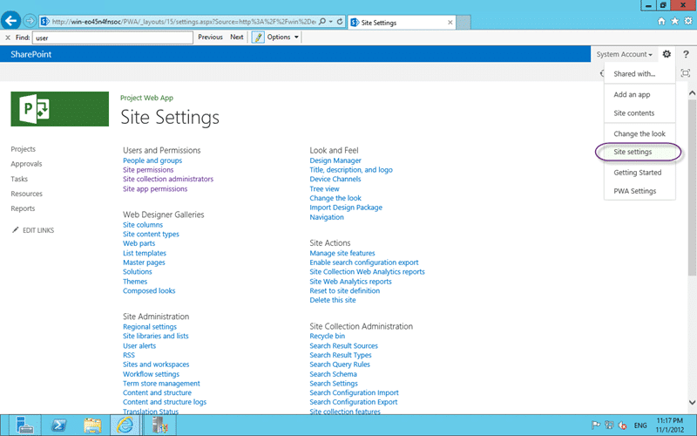Viewport: 697px width, 436px height.
Task: Open SharePoint settings gear menu
Action: coord(667,54)
